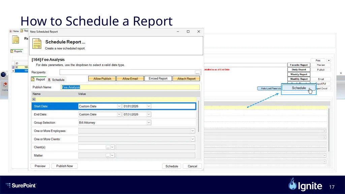Click the Schedule button at dialog bottom
Viewport: 345px width, 194px height.
(x=171, y=166)
